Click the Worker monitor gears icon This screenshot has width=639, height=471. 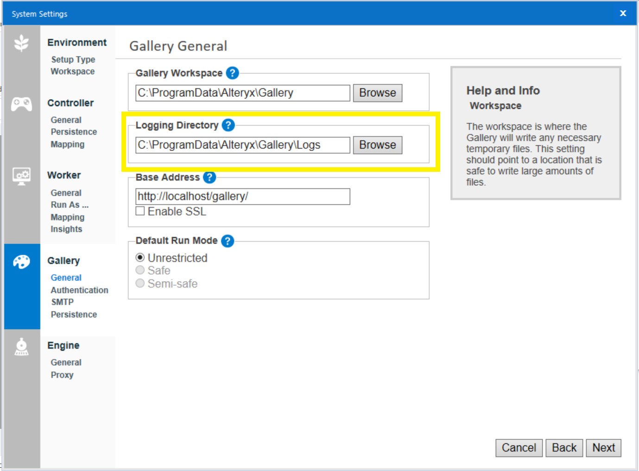click(21, 176)
